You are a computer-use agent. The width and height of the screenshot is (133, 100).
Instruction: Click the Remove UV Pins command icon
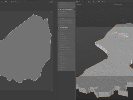tap(58, 5)
